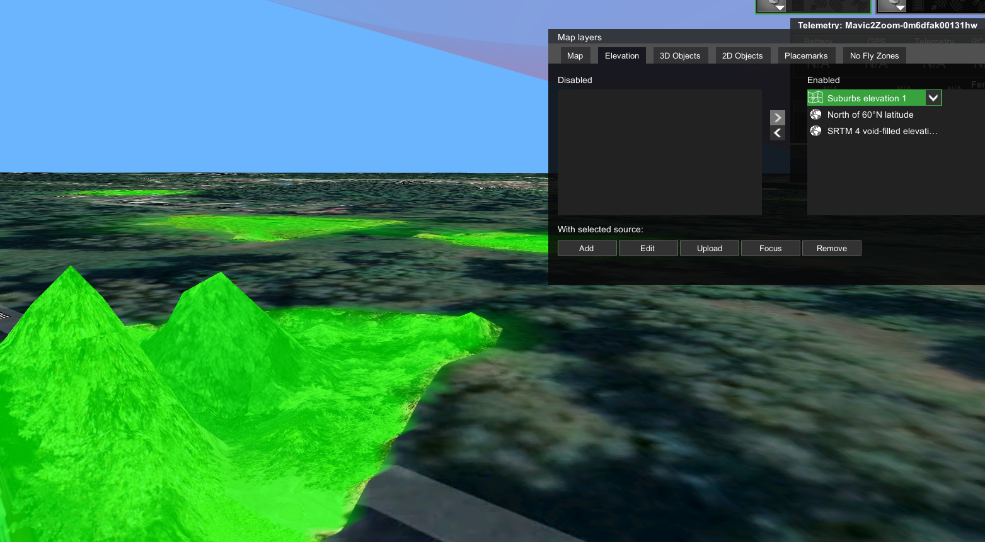Switch to the Map tab

[x=575, y=55]
